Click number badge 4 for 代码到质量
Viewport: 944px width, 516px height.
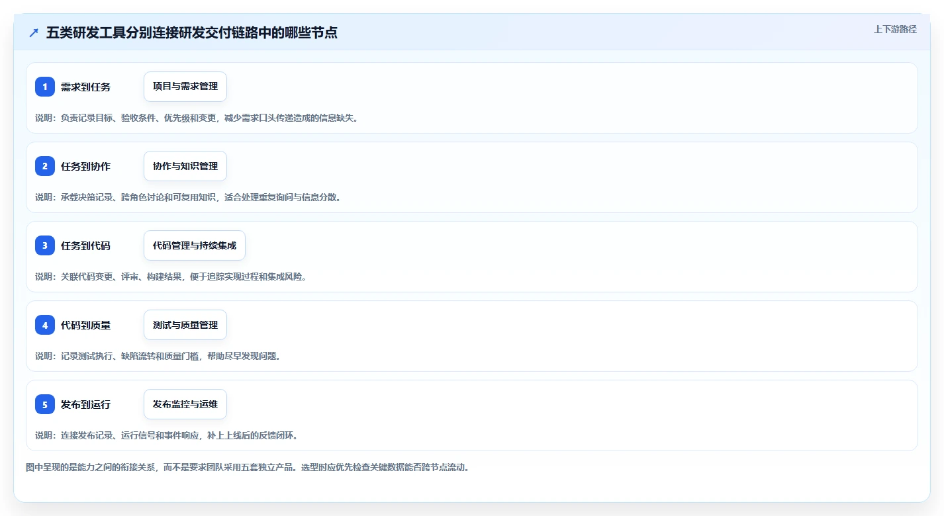(45, 325)
